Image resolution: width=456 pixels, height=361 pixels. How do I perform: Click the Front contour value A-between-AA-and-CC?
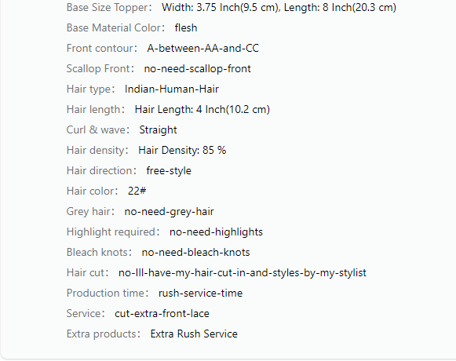click(x=203, y=49)
